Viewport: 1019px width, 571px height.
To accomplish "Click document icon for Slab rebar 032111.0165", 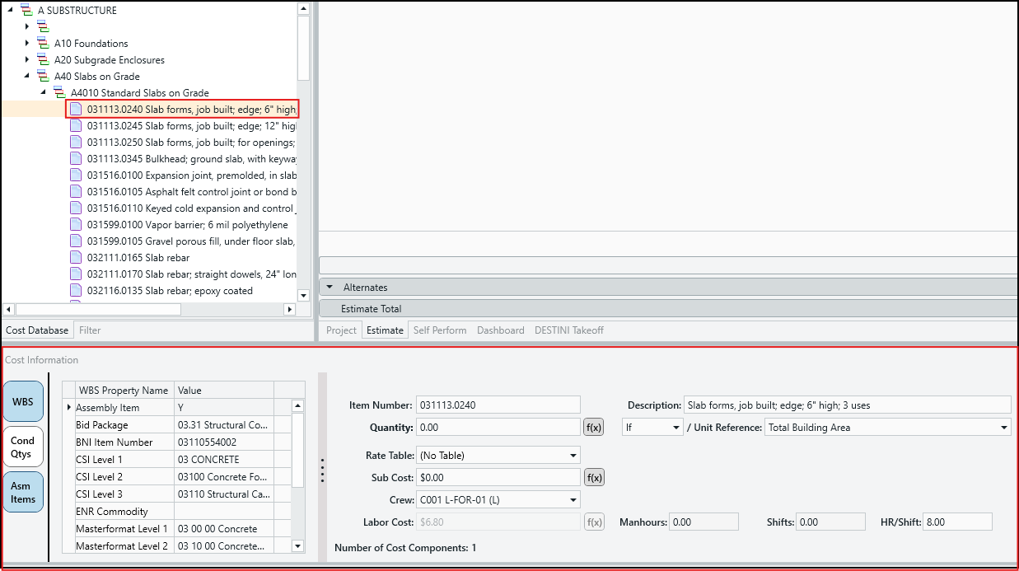I will (x=76, y=257).
